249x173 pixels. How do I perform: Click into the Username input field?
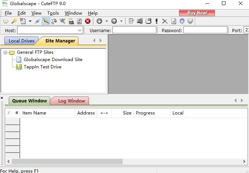click(x=134, y=30)
